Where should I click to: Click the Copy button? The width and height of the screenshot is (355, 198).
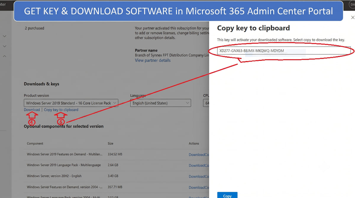coord(227,195)
